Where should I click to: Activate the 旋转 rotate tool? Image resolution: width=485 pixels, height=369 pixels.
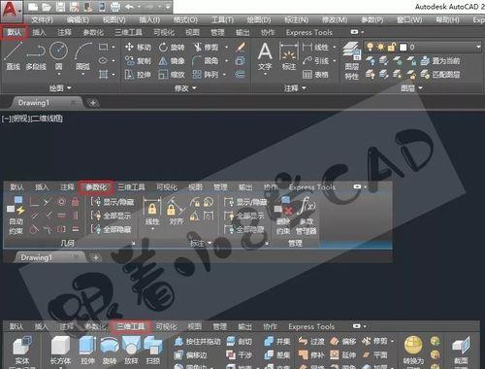[x=172, y=48]
